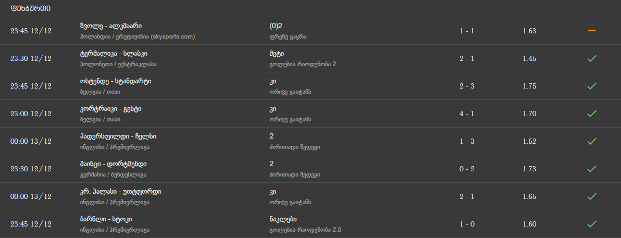Select the ფეხბურთი section header

point(30,8)
